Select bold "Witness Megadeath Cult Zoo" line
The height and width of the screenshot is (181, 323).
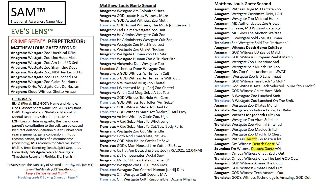coord(256,115)
